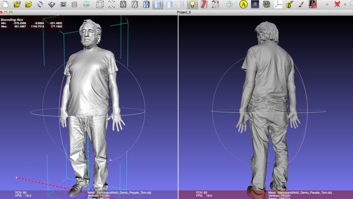The width and height of the screenshot is (353, 199).
Task: Show the axis manipulator tool
Action: [x=278, y=4]
